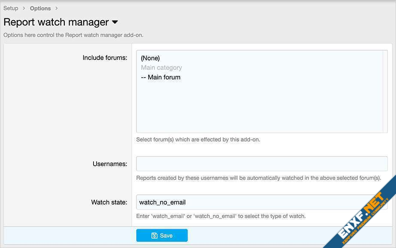Focus the Usernames text field
The height and width of the screenshot is (248, 396).
pos(262,164)
